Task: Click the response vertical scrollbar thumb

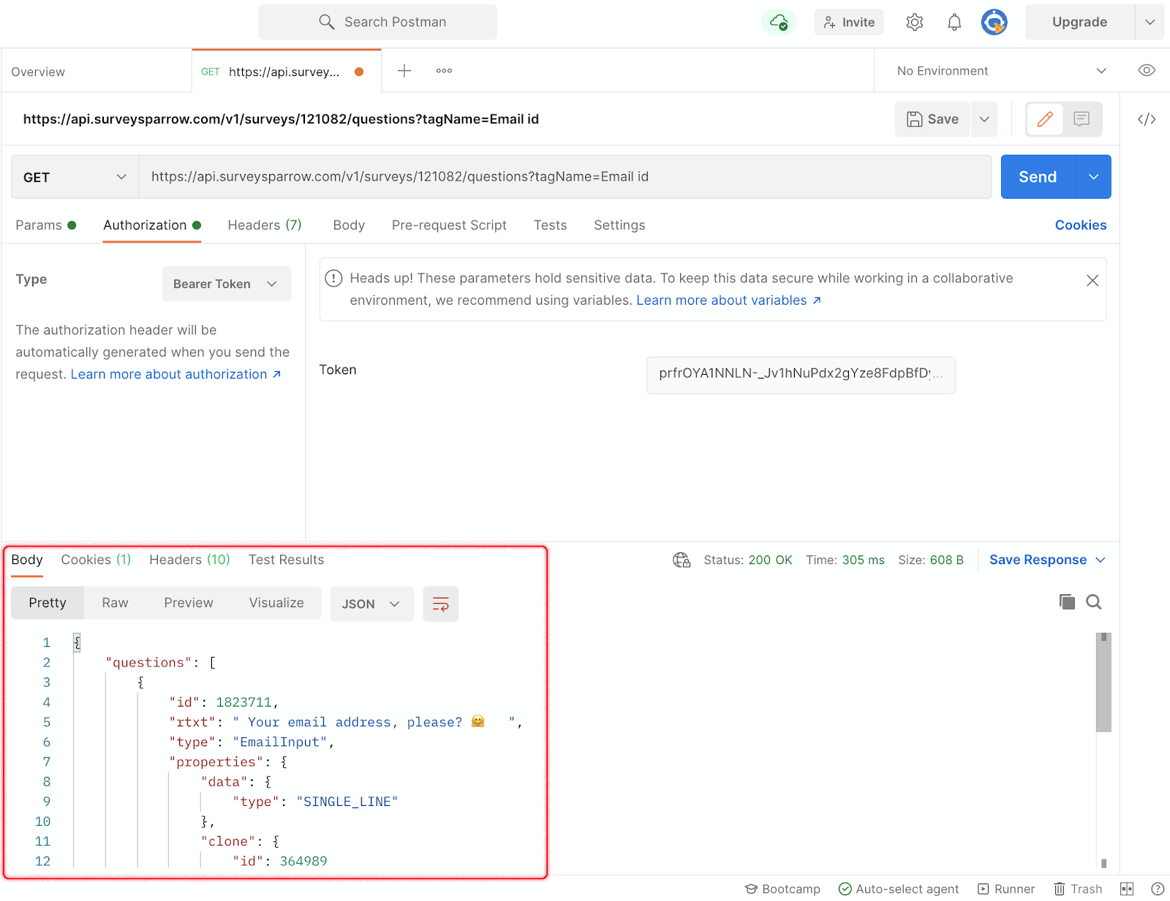Action: (x=1103, y=682)
